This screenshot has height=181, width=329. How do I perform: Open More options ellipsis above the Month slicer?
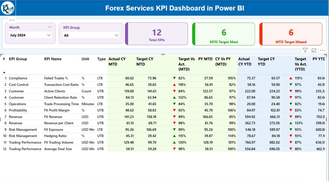[12, 20]
